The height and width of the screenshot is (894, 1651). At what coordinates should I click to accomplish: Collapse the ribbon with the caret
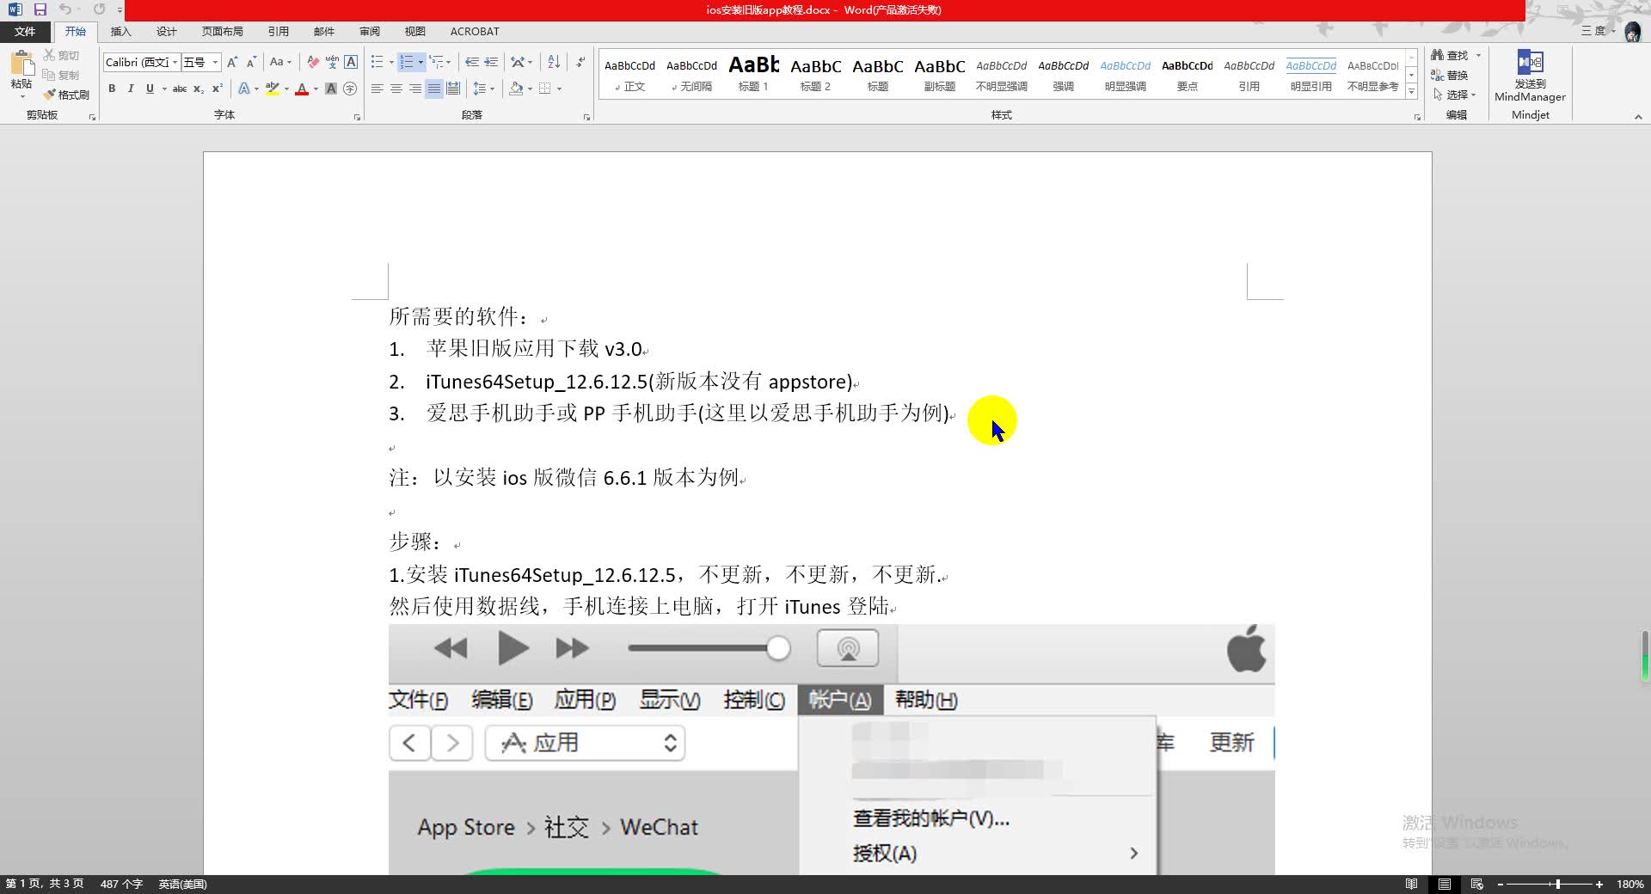pos(1638,117)
